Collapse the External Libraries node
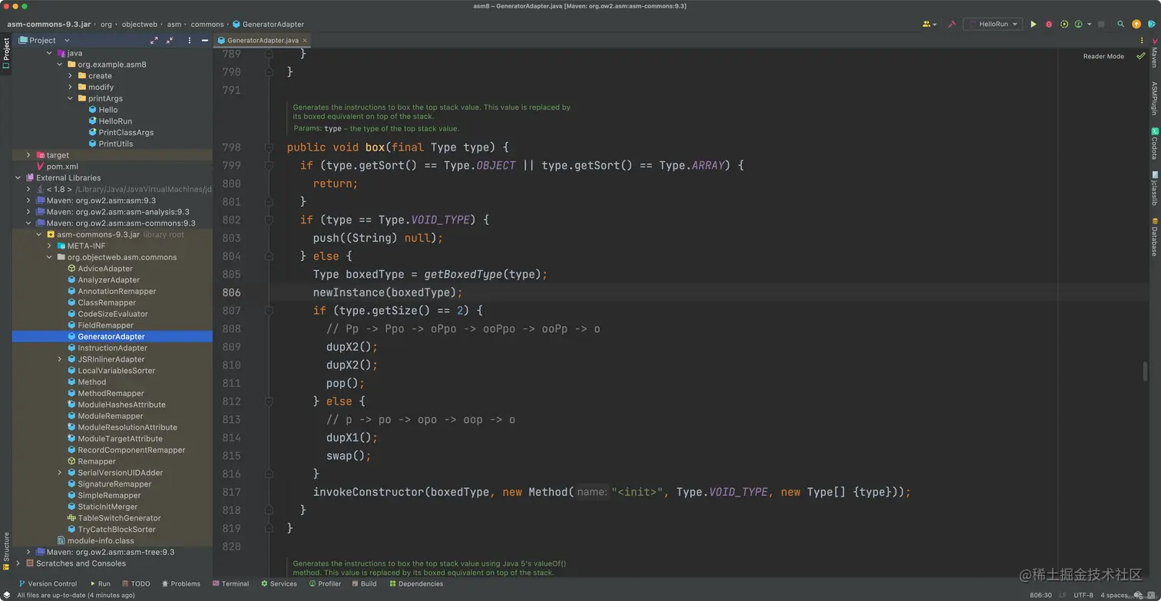The height and width of the screenshot is (601, 1161). pos(18,177)
